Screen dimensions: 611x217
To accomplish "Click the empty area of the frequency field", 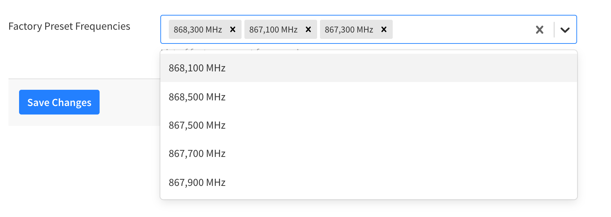I will (459, 30).
